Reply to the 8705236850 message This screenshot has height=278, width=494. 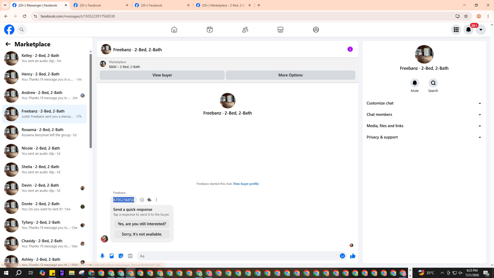[149, 200]
